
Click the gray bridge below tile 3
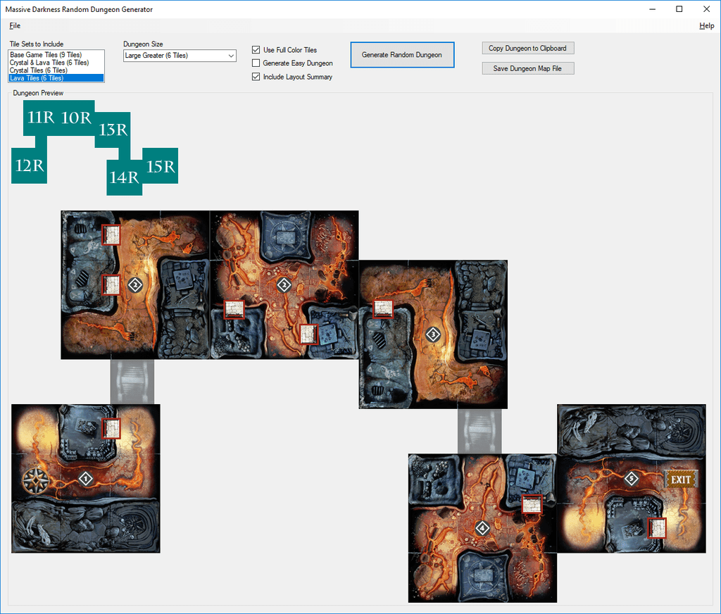pos(479,432)
